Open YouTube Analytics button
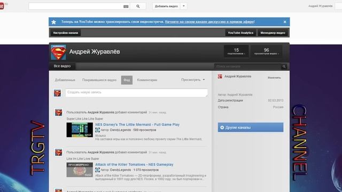 click(240, 33)
